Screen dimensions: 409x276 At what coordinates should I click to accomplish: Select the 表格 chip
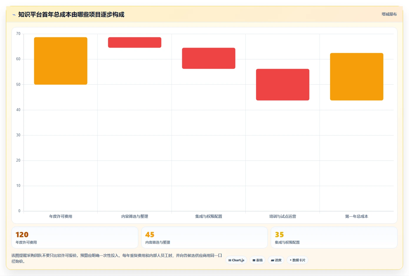pos(257,260)
